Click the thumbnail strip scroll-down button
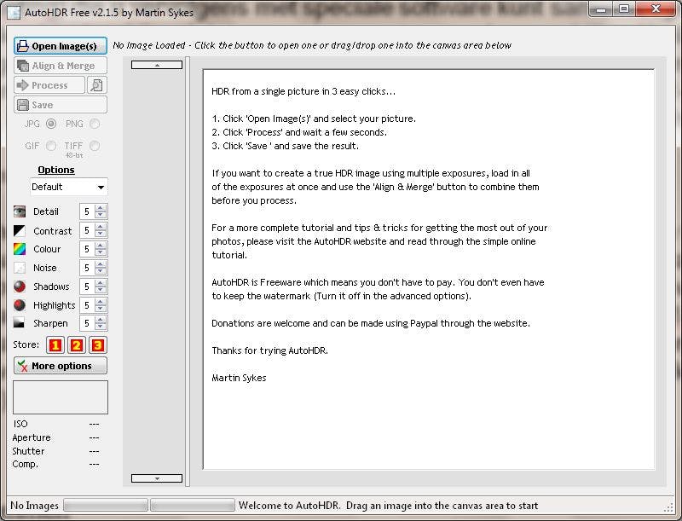 [x=157, y=478]
